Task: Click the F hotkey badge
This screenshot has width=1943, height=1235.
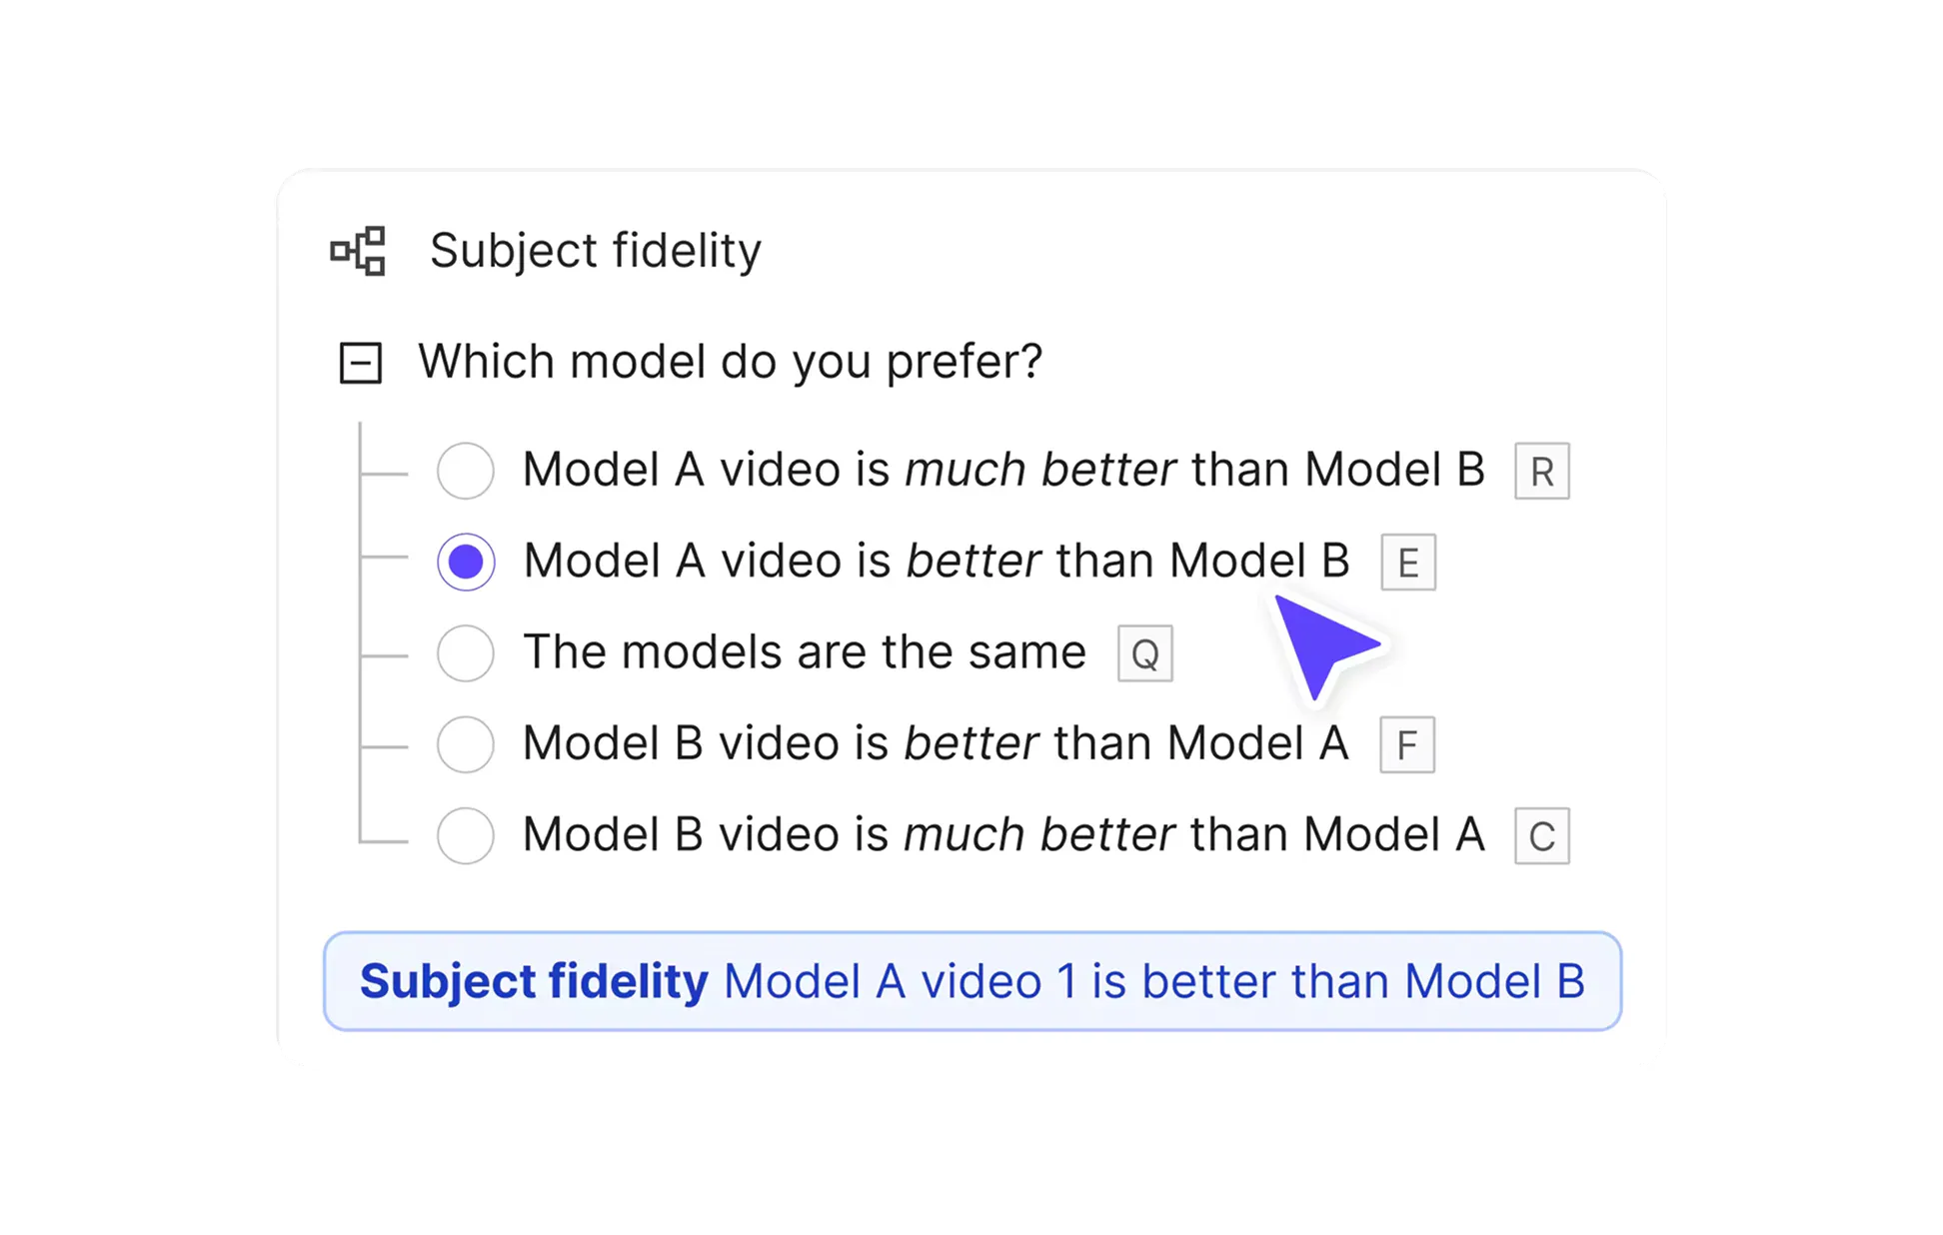Action: point(1406,744)
